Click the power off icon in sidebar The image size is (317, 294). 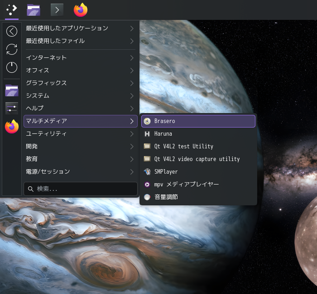(x=12, y=67)
